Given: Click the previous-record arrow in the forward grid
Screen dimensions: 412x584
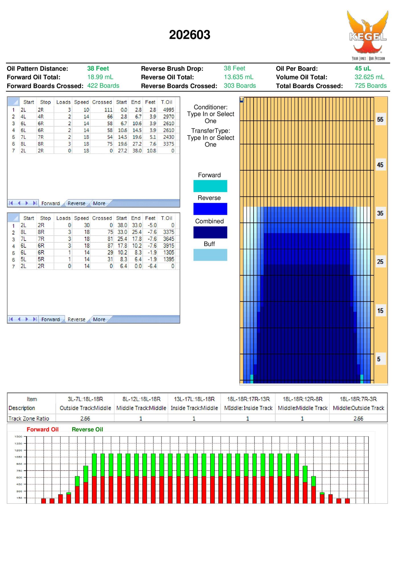Looking at the screenshot, I should pyautogui.click(x=19, y=203).
